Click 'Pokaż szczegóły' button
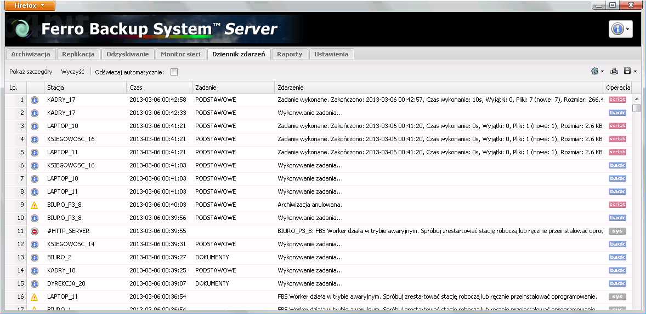This screenshot has height=314, width=646. [31, 72]
